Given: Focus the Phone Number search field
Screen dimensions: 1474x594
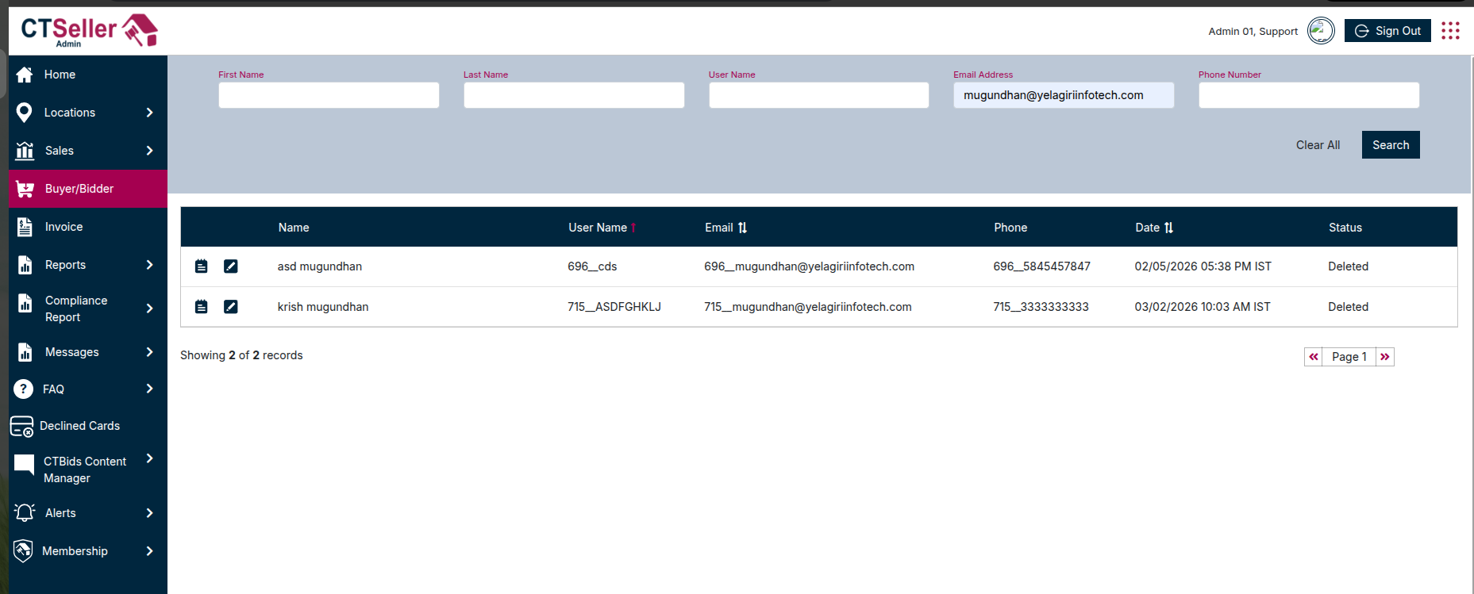Looking at the screenshot, I should (x=1309, y=95).
